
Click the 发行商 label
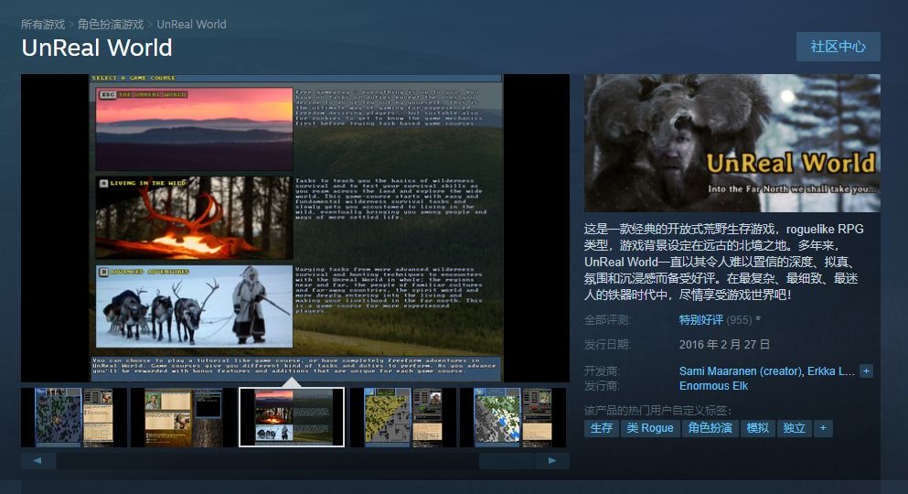coord(601,386)
